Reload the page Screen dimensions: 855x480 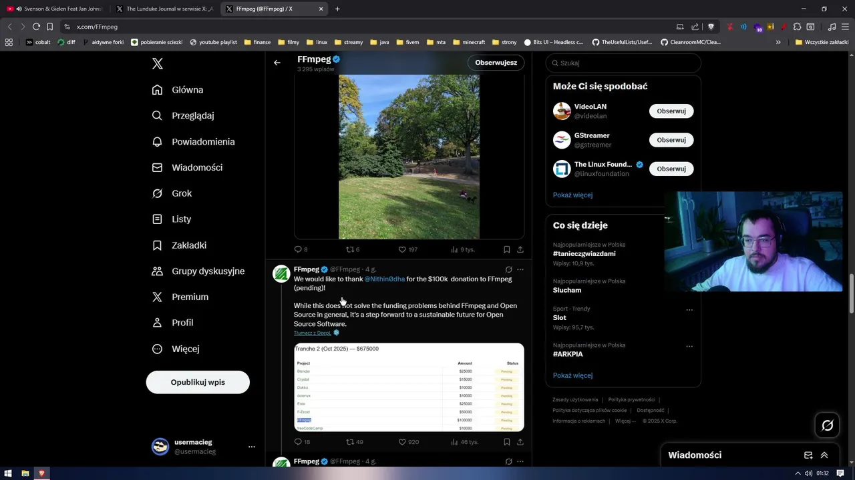36,27
